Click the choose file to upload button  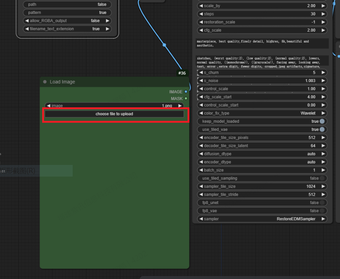pos(114,114)
